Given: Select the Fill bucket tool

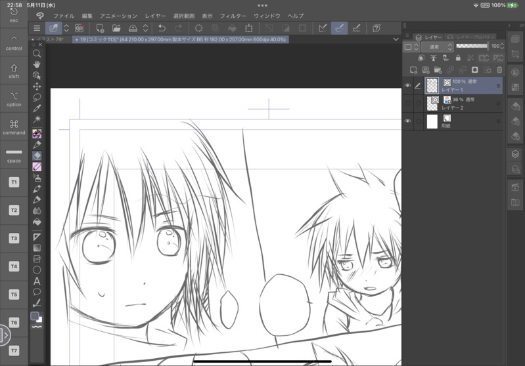Looking at the screenshot, I should [37, 222].
